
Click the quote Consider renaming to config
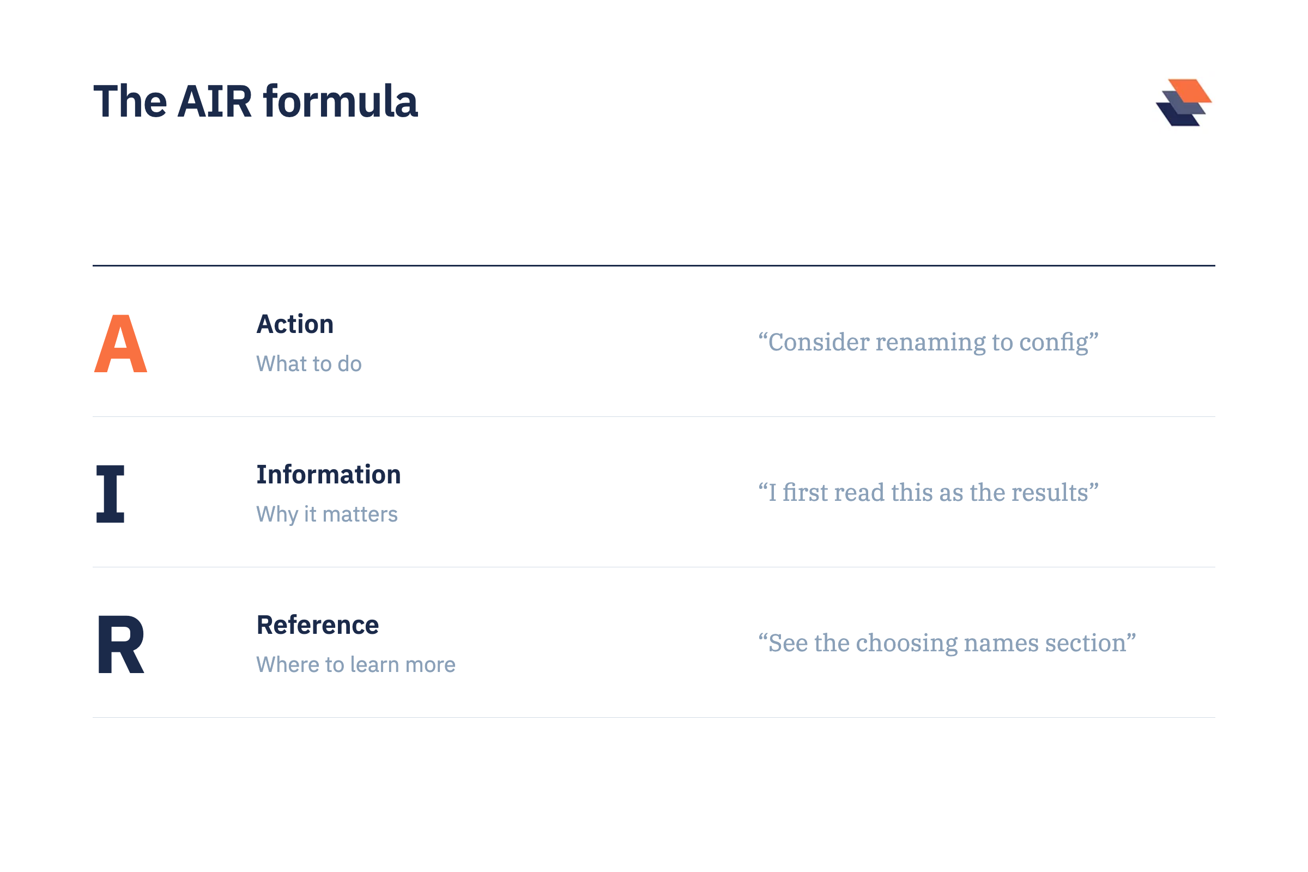pos(929,343)
